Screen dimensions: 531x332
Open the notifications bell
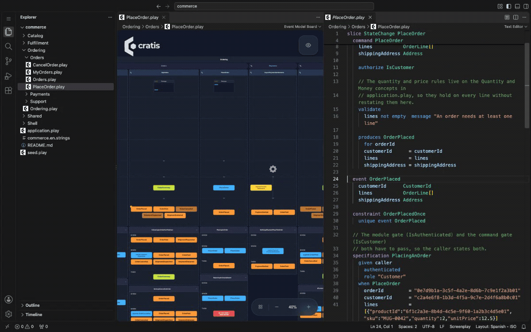(x=524, y=327)
